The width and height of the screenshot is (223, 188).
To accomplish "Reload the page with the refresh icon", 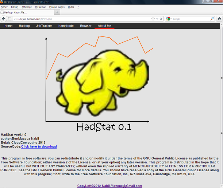I will point(161,19).
